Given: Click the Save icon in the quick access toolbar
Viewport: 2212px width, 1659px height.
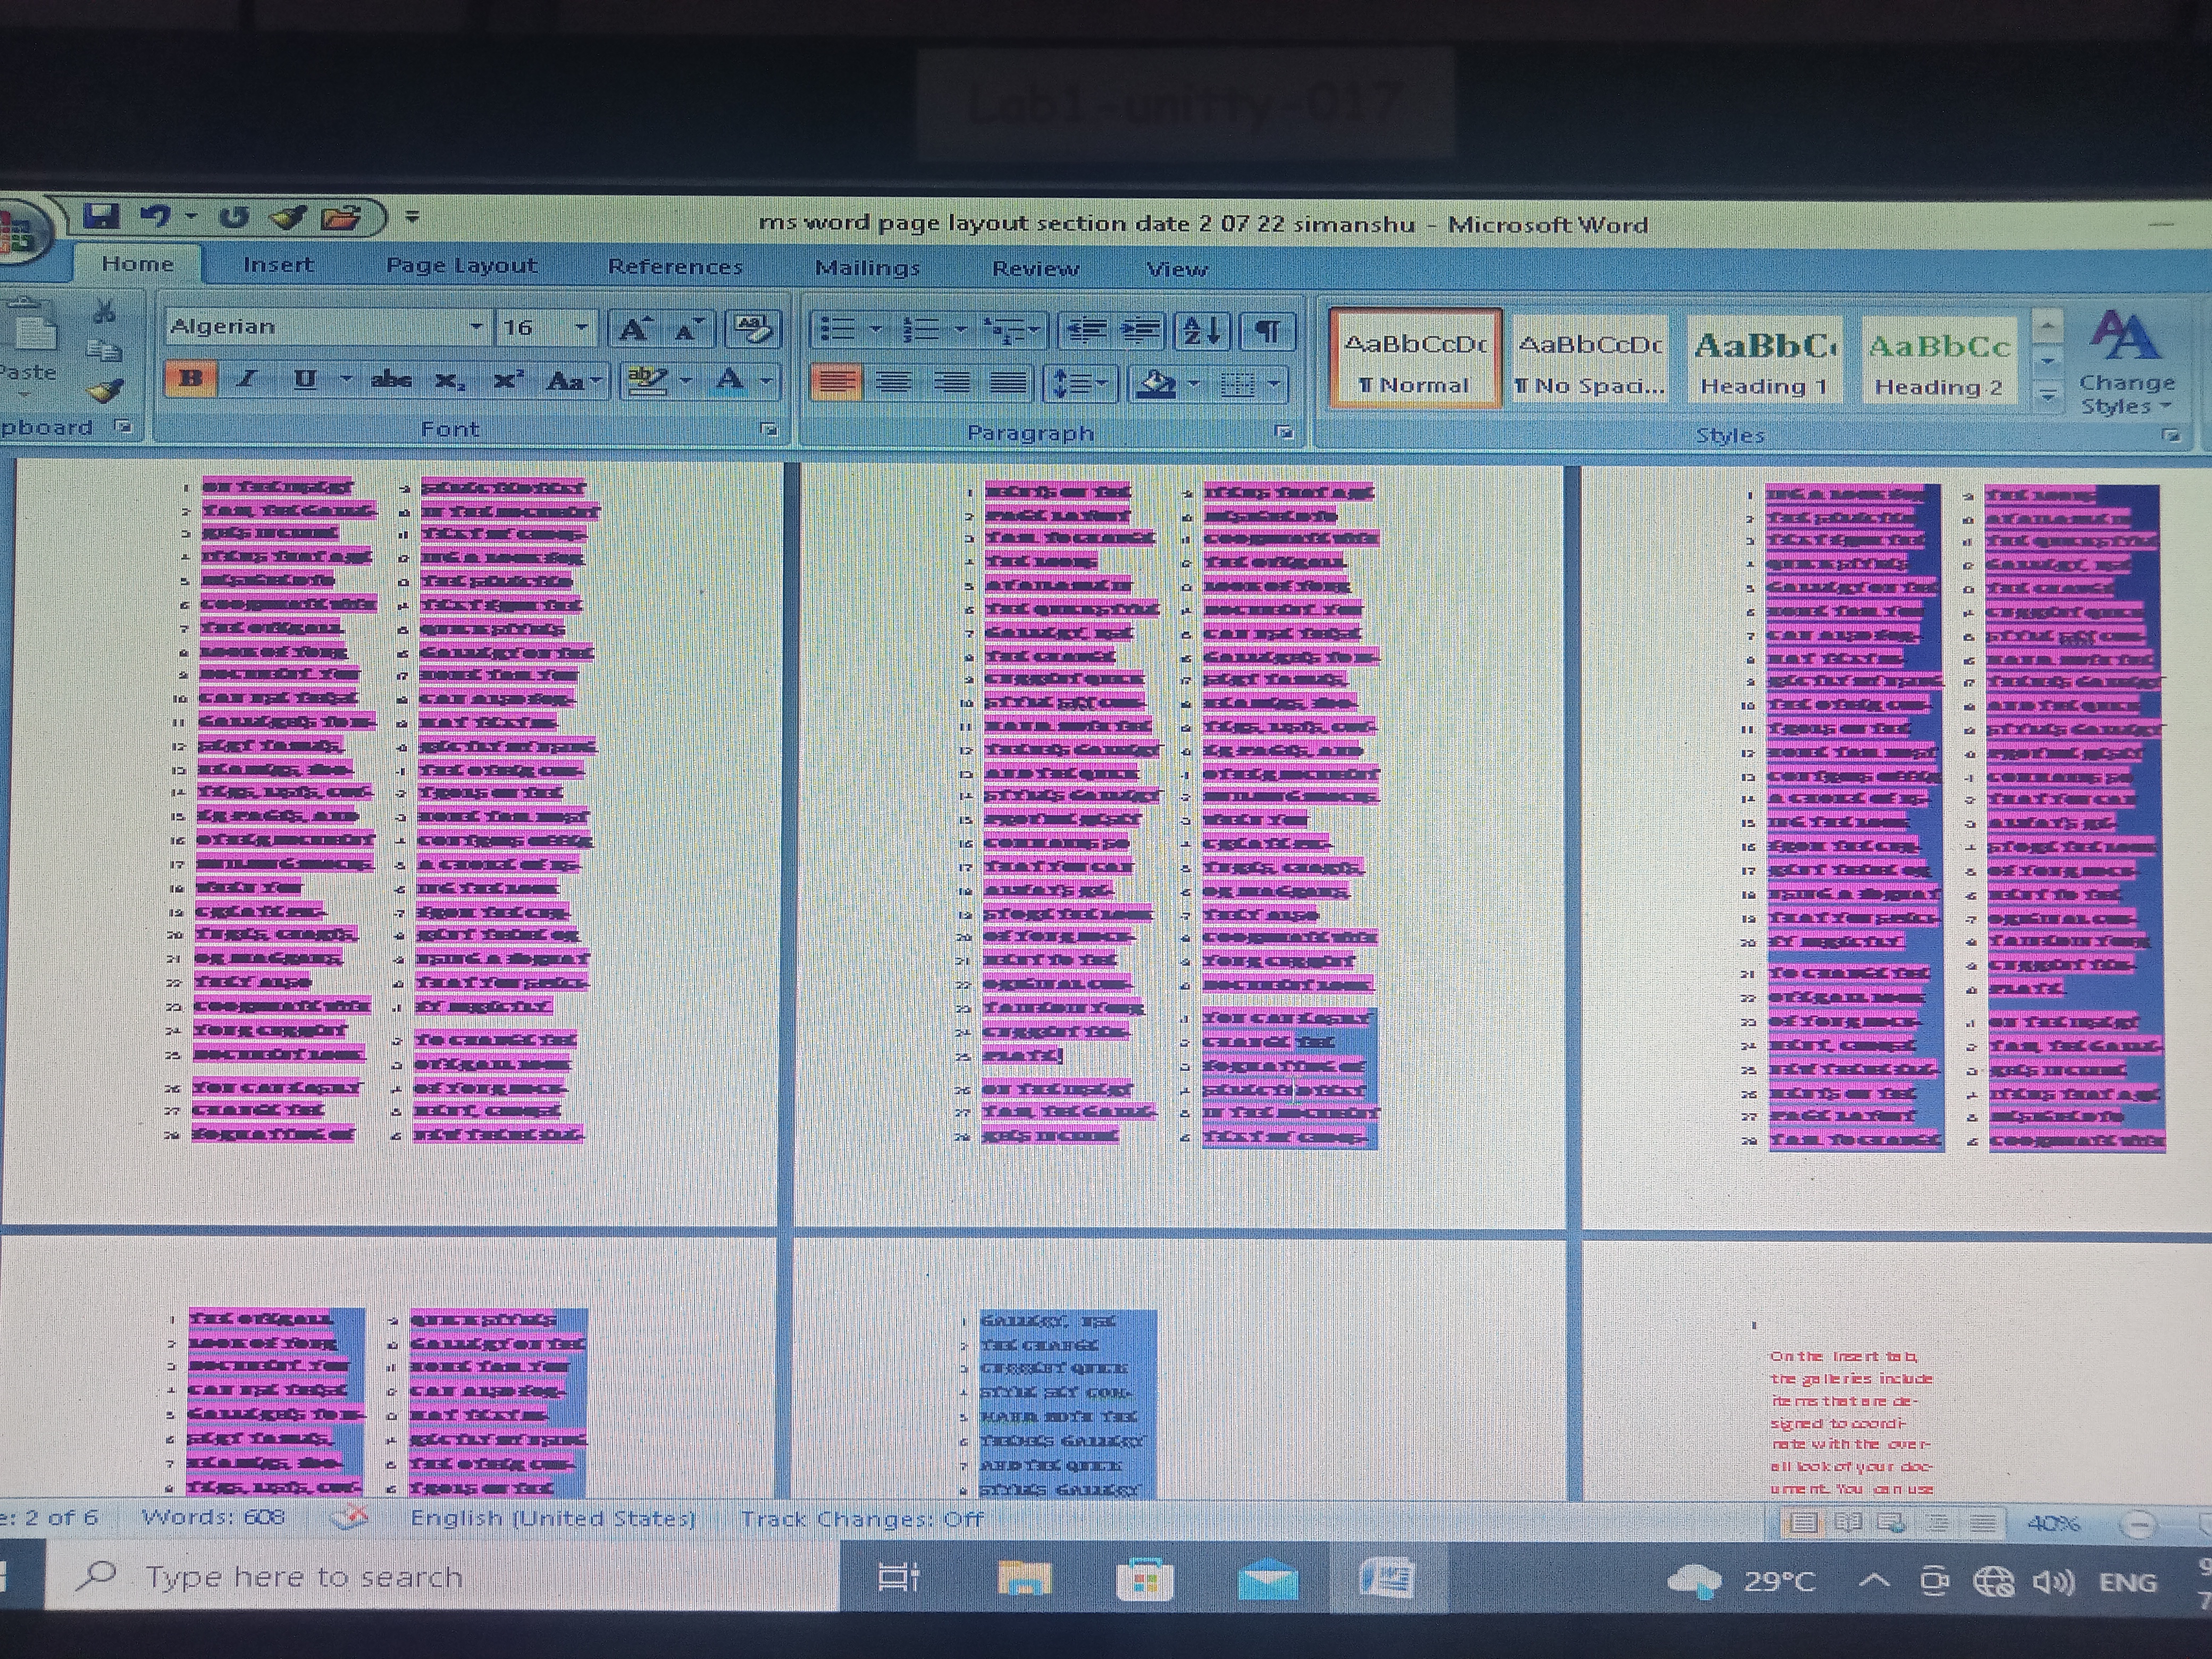Looking at the screenshot, I should (x=100, y=215).
